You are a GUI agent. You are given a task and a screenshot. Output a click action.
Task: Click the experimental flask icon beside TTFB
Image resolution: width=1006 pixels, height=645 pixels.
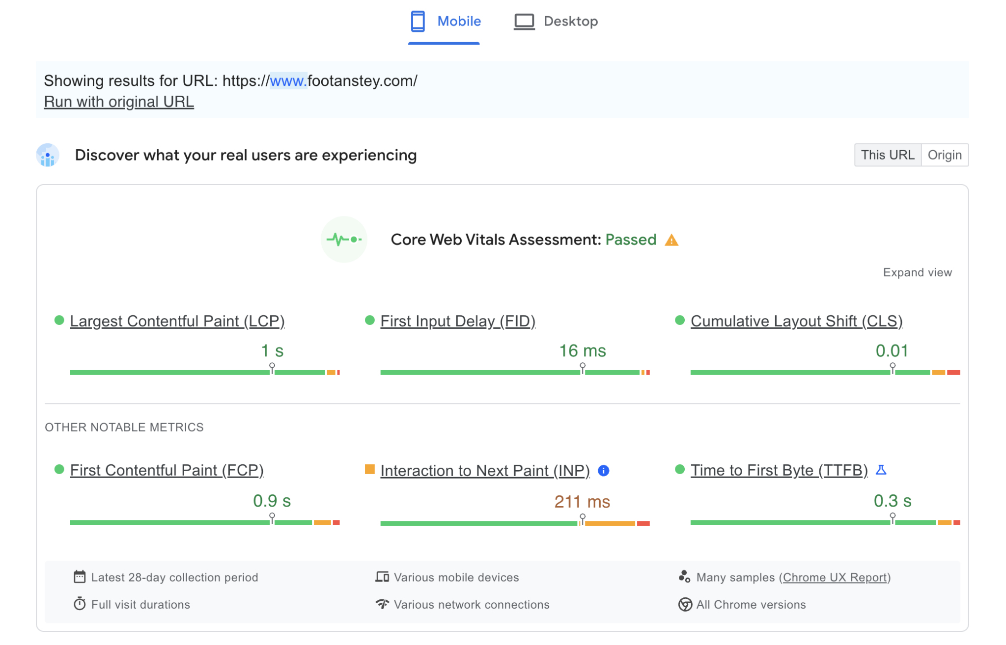coord(881,470)
